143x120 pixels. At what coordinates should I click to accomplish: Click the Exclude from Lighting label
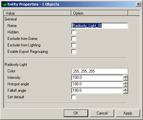pos(24,45)
